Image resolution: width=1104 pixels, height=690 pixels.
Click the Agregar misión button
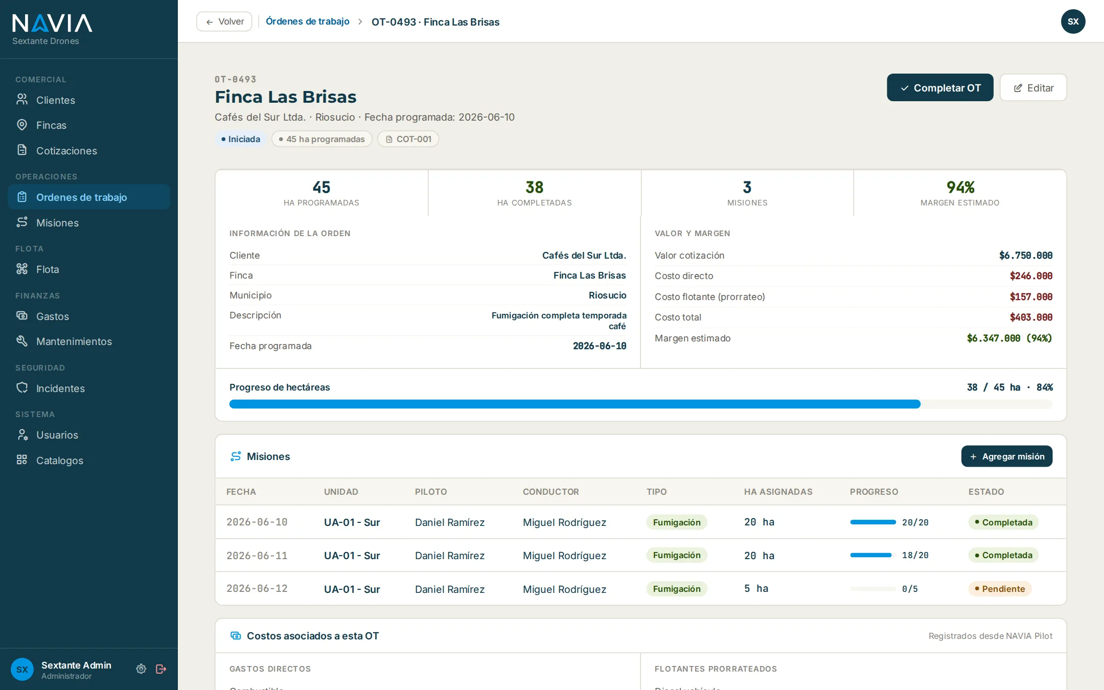[1006, 456]
